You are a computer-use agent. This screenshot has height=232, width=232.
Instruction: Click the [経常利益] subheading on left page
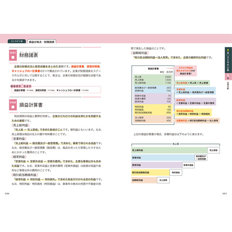(19, 157)
